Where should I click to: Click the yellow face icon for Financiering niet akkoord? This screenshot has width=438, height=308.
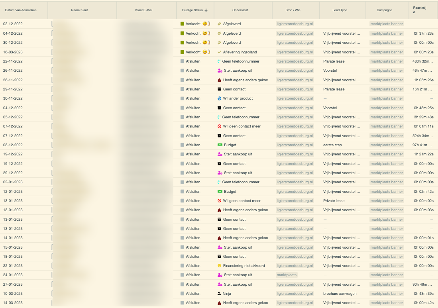point(219,266)
